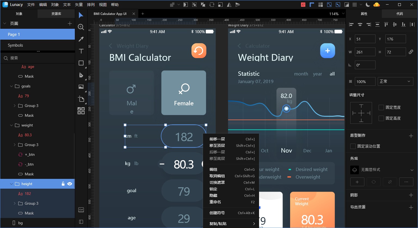Screen dimensions: 418x228
Task: Open the 矢量 menu
Action: tap(79, 5)
